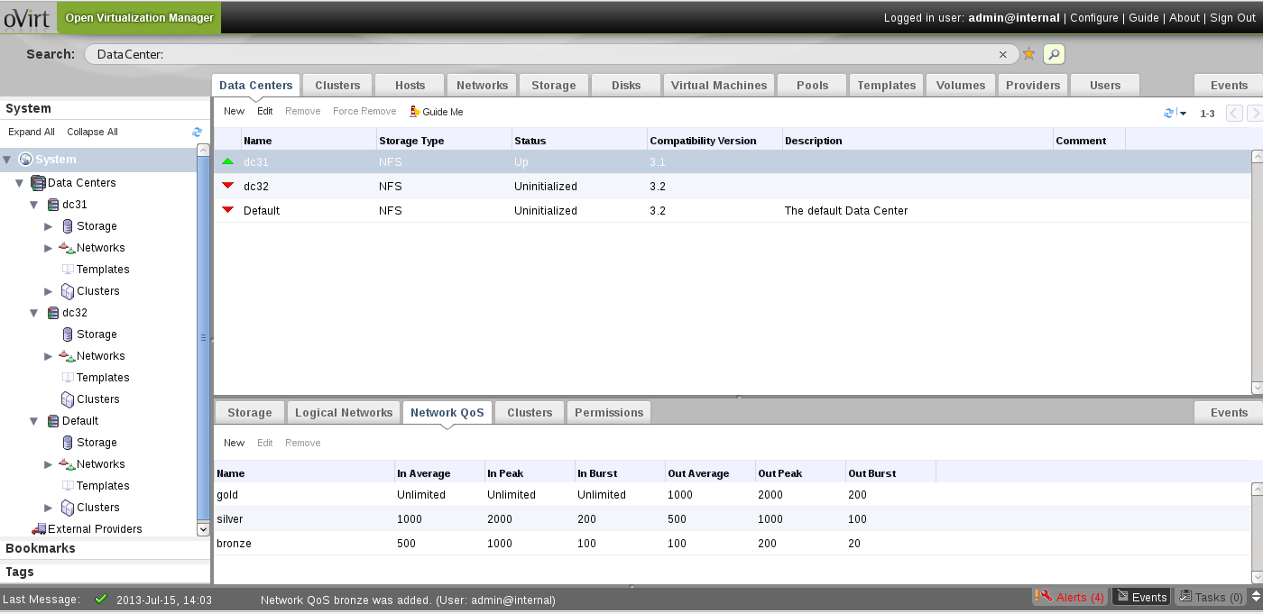Click the Sign Out link
Screen dimensions: 1263x614
click(1232, 18)
